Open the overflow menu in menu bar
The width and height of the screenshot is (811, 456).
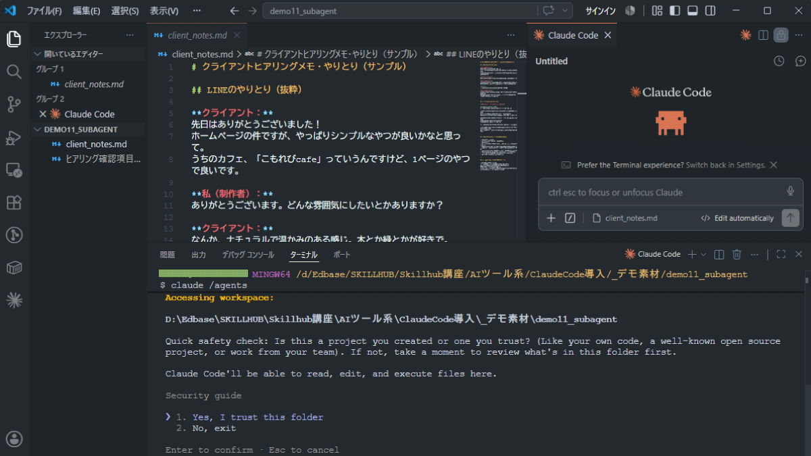coord(197,11)
